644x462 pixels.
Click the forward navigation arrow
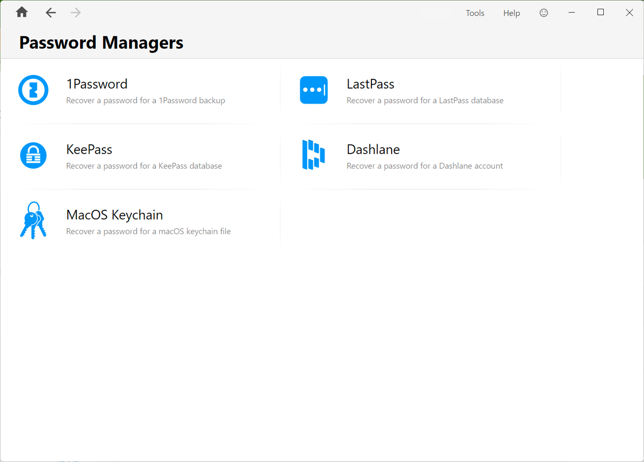point(76,12)
